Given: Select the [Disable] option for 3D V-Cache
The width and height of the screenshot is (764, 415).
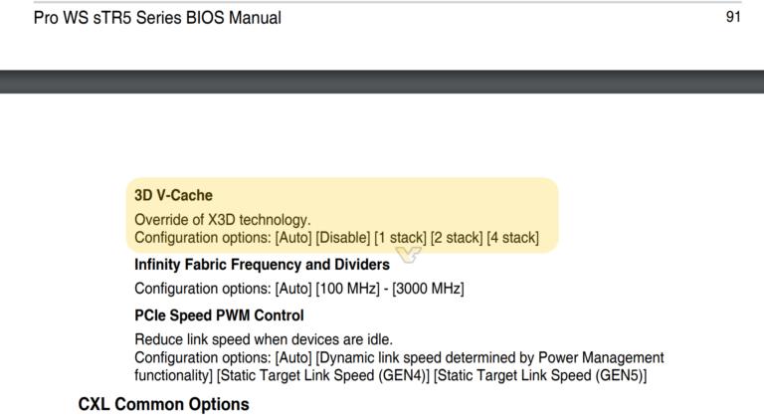Looking at the screenshot, I should [x=342, y=238].
